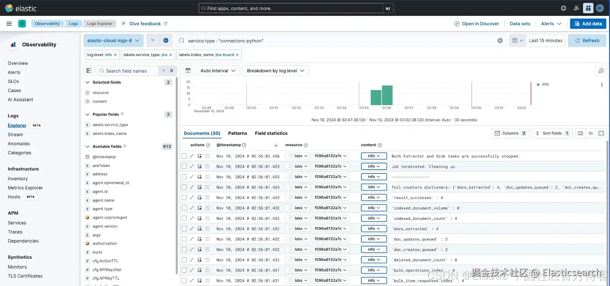Tick the dashed-line content row checkbox
610x286 pixels.
[184, 177]
